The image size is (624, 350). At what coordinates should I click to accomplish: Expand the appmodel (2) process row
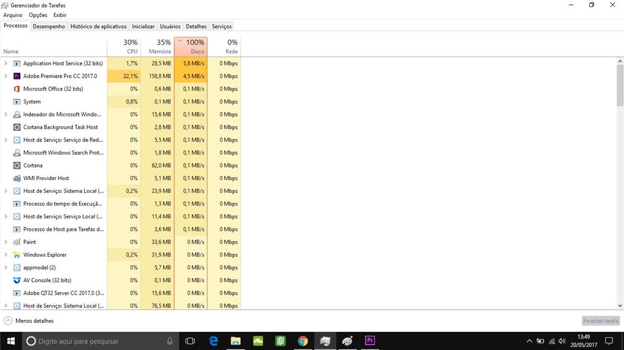click(5, 267)
